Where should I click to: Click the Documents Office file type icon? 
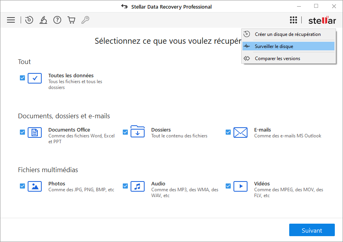tap(35, 132)
